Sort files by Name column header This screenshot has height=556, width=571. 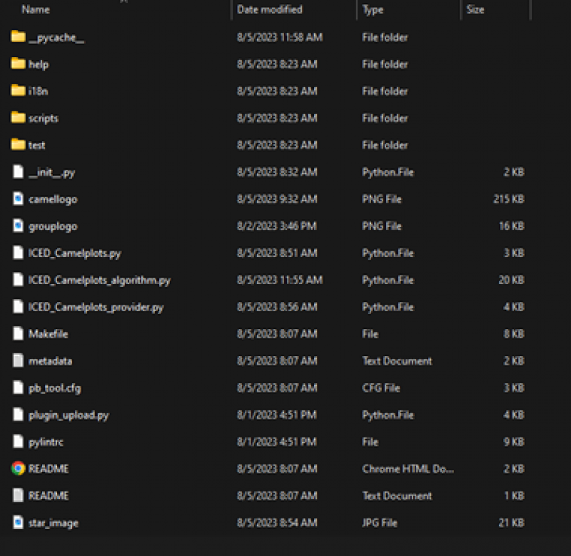(x=36, y=10)
